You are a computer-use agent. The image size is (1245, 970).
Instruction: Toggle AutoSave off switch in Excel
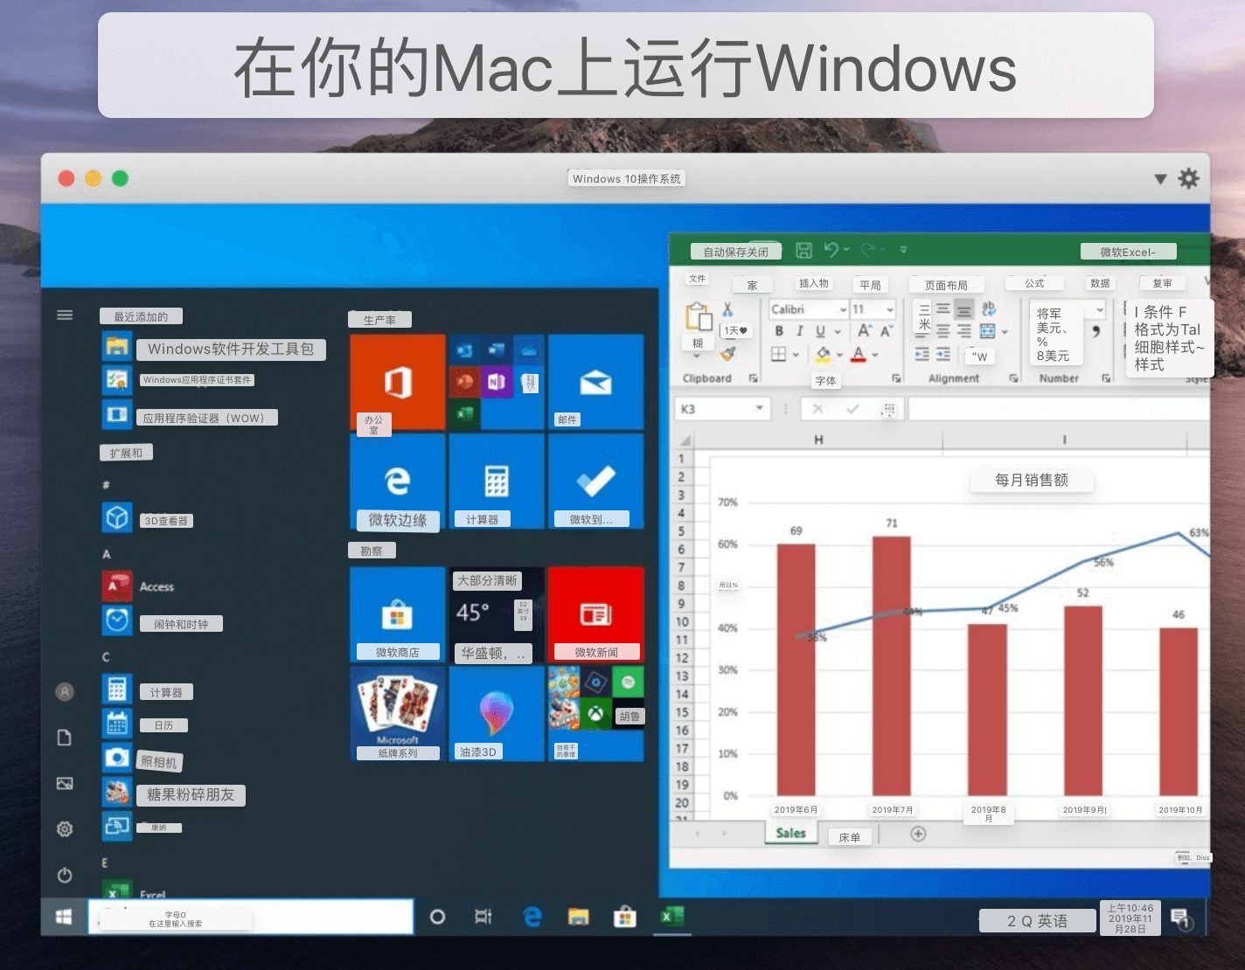[736, 252]
